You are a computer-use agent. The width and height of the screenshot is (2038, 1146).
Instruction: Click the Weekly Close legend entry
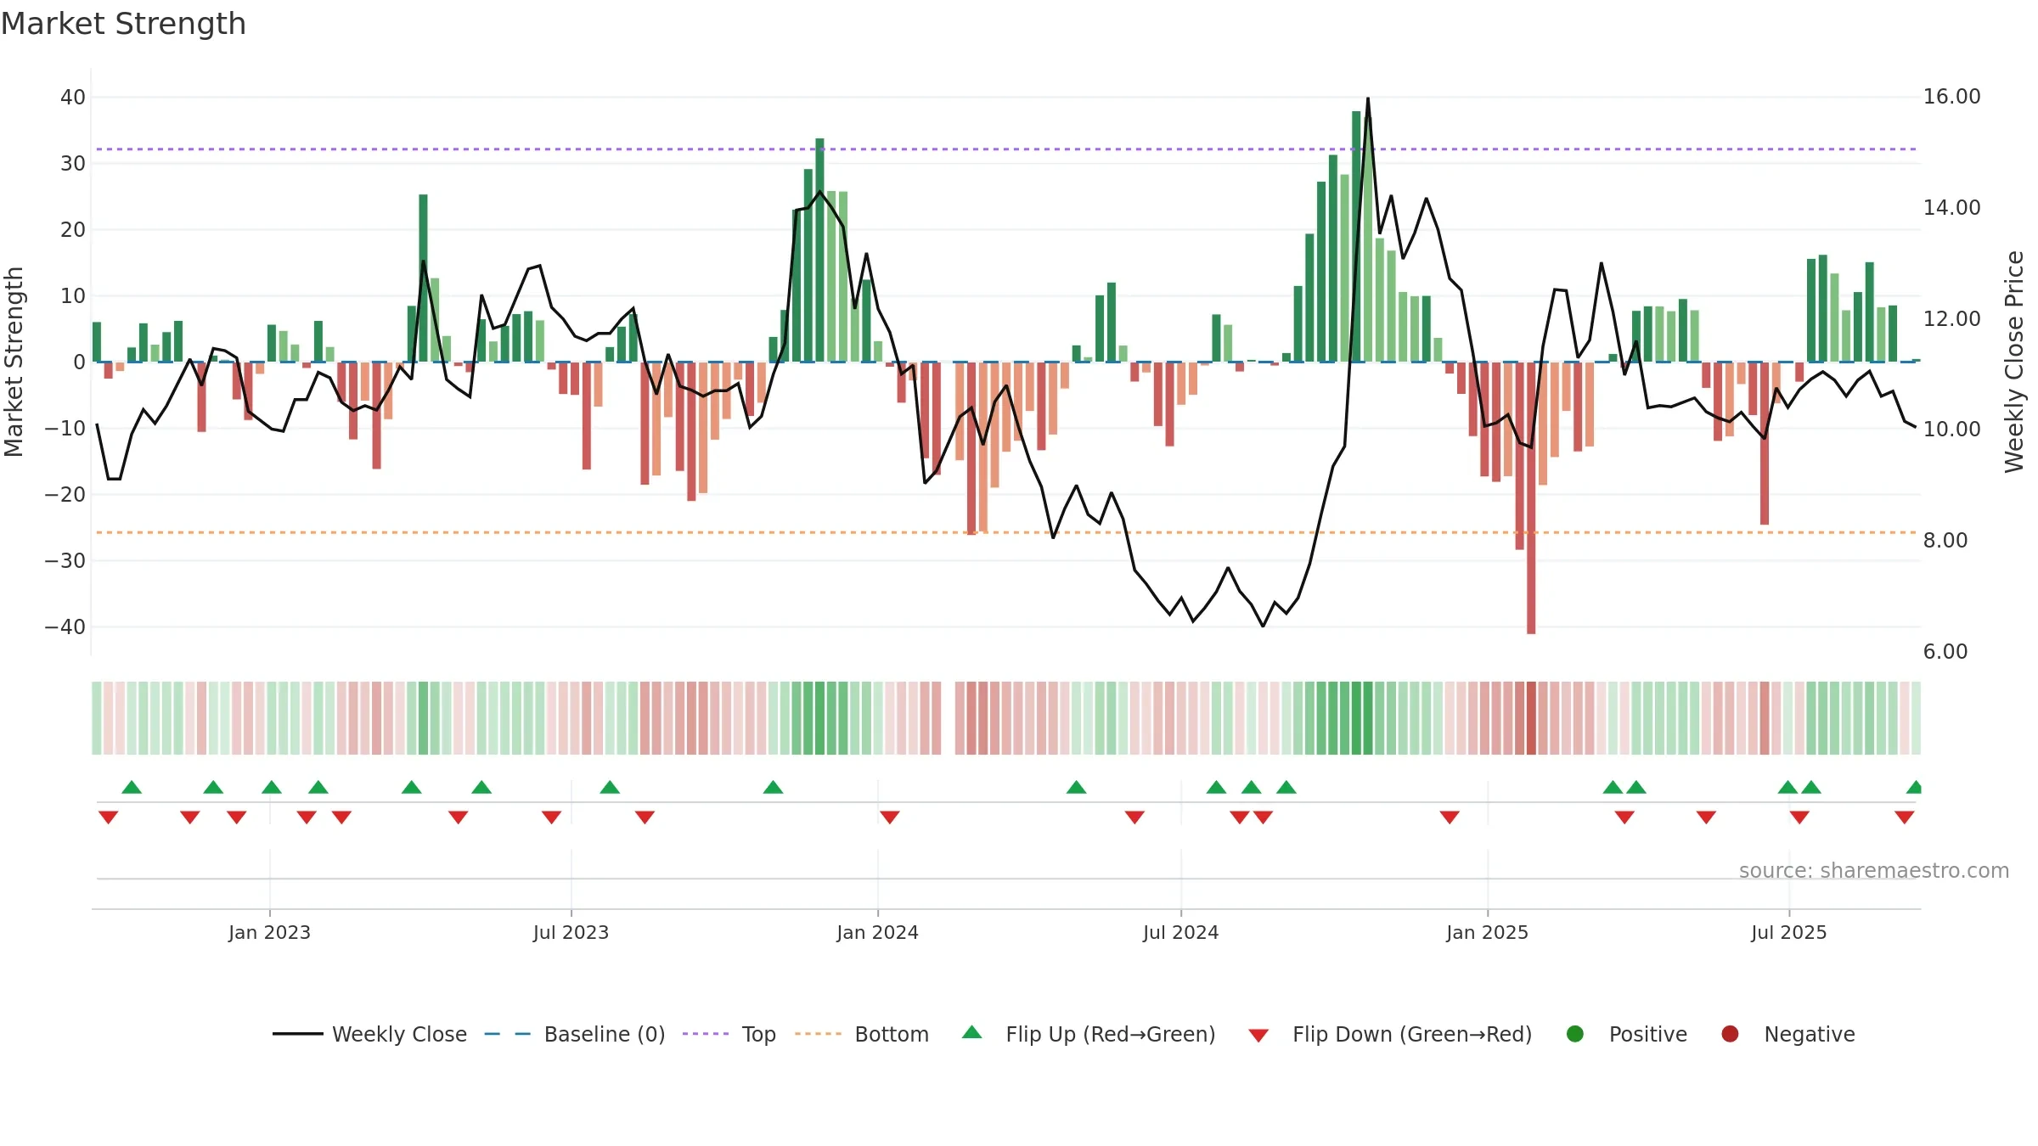(x=369, y=1034)
